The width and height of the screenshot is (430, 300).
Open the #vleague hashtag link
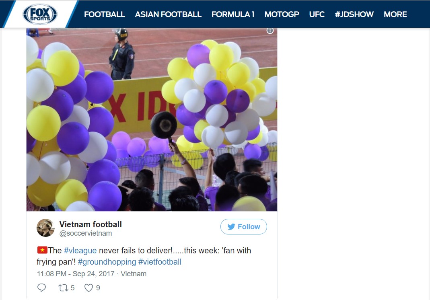(80, 251)
